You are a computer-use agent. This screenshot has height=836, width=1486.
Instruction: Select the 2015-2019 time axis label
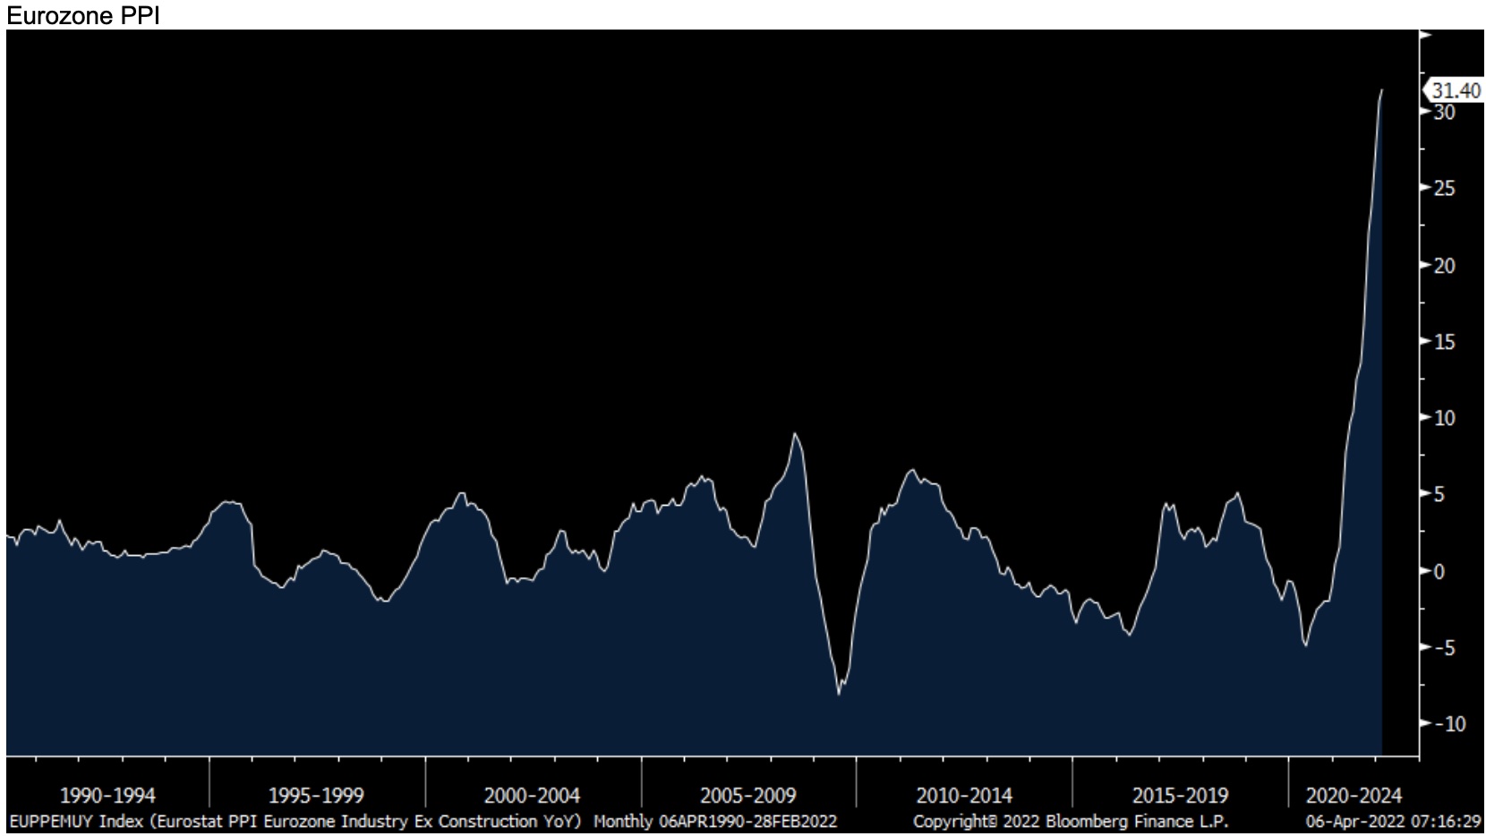1180,795
